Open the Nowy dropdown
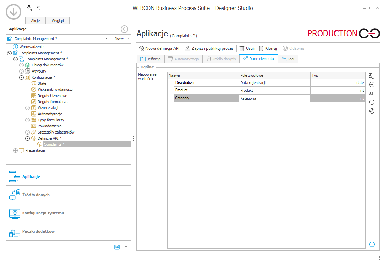Viewport: 386px width, 266px height. 122,38
